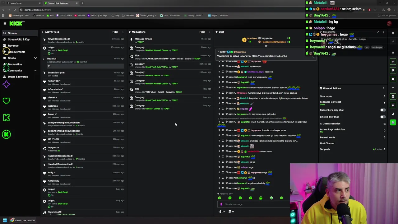Delete MrSorgun's humanitz chat message

click(219, 93)
